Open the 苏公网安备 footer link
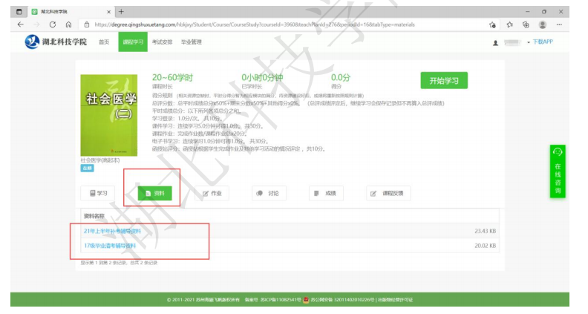 (342, 300)
